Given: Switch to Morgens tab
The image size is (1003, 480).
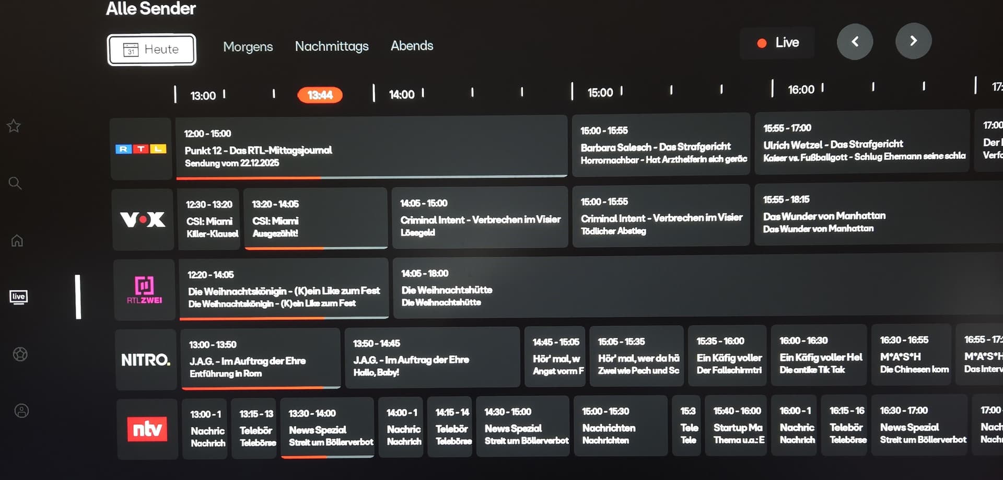Looking at the screenshot, I should tap(248, 47).
